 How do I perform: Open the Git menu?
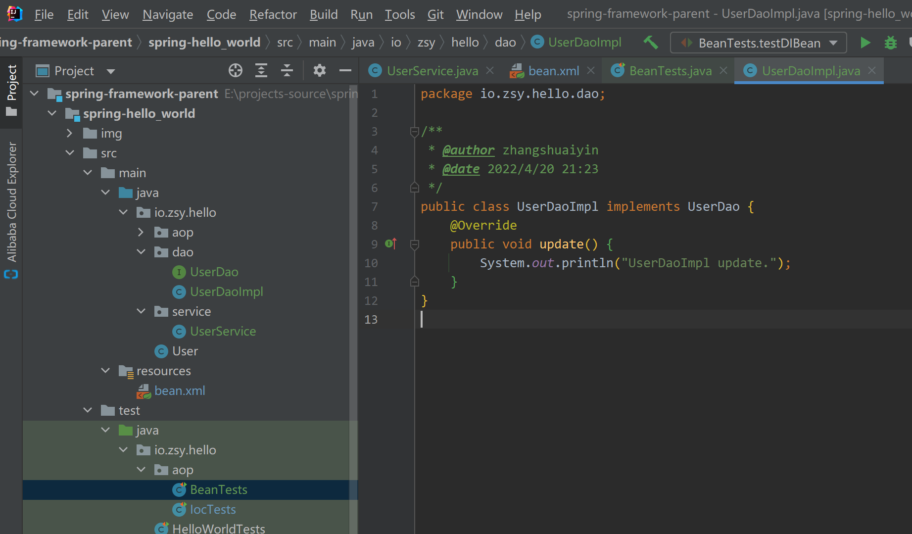click(435, 14)
